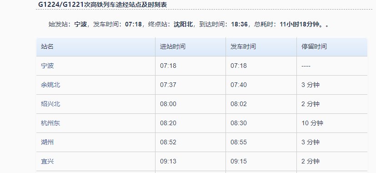Select arrival time 08:52 for 湖州
Image resolution: width=376 pixels, height=173 pixels.
coord(168,142)
